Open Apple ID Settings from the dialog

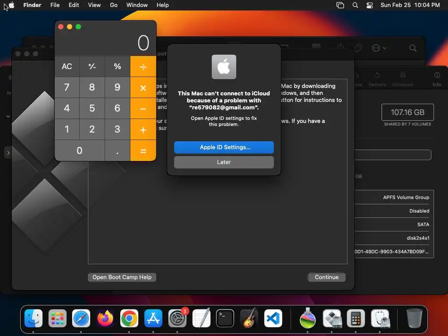click(224, 147)
